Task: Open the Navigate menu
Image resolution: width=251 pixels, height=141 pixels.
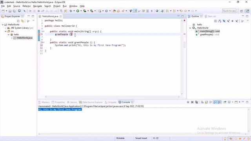Action: tap(38, 6)
